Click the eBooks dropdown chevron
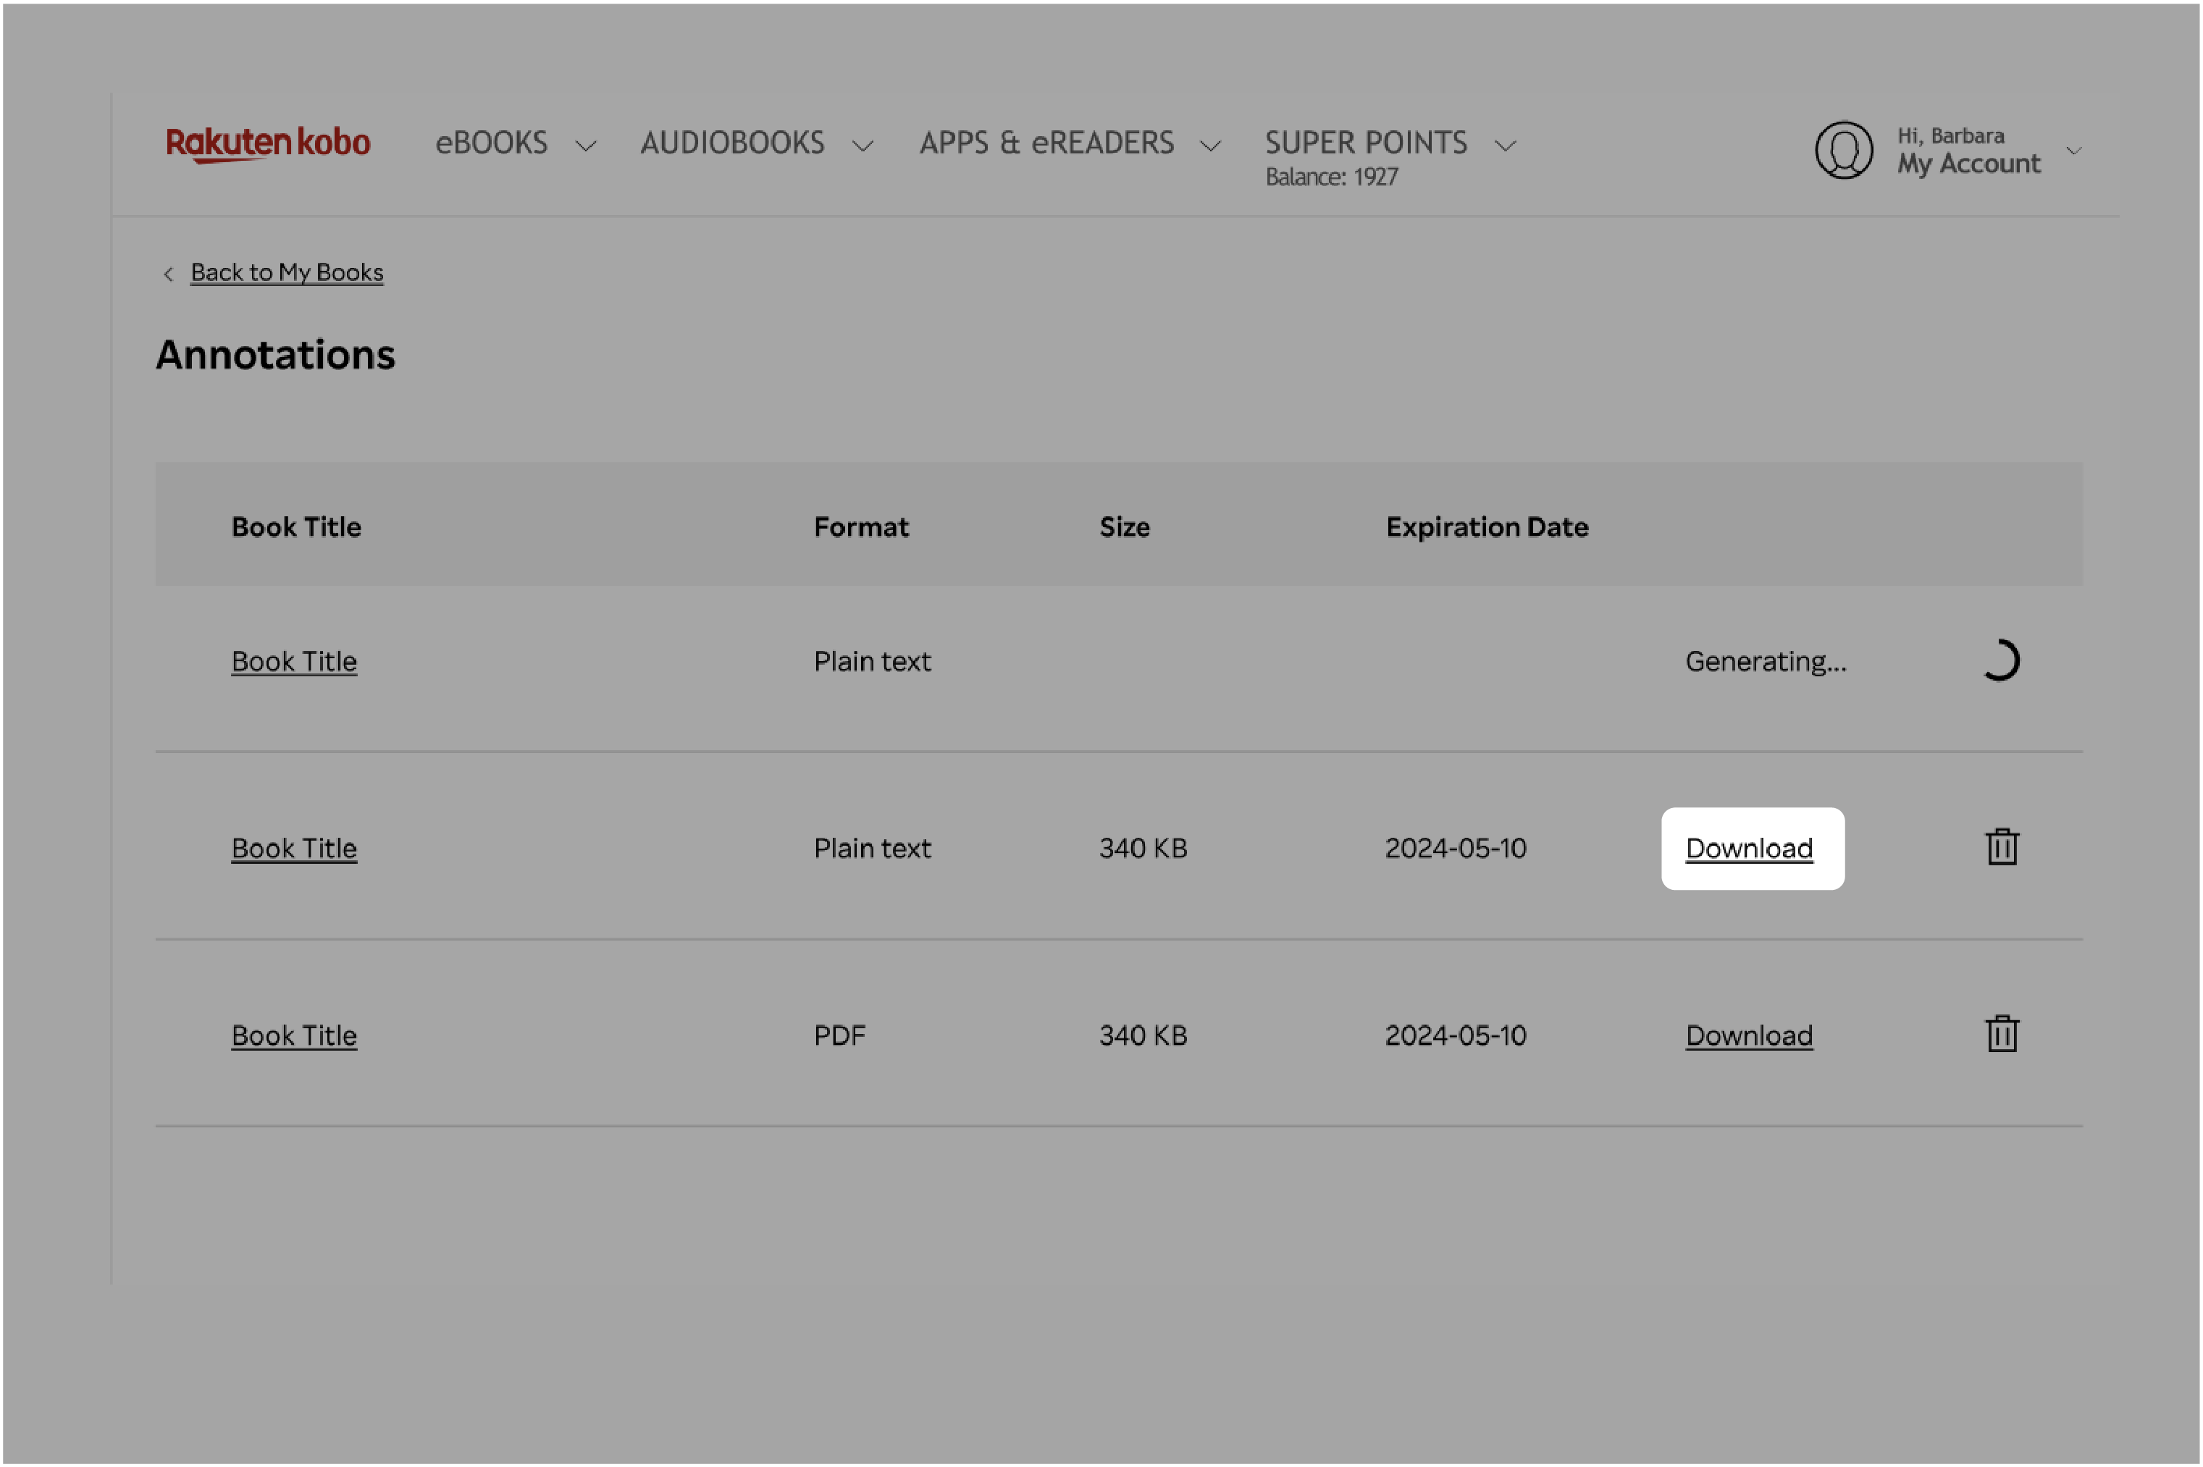 click(584, 148)
